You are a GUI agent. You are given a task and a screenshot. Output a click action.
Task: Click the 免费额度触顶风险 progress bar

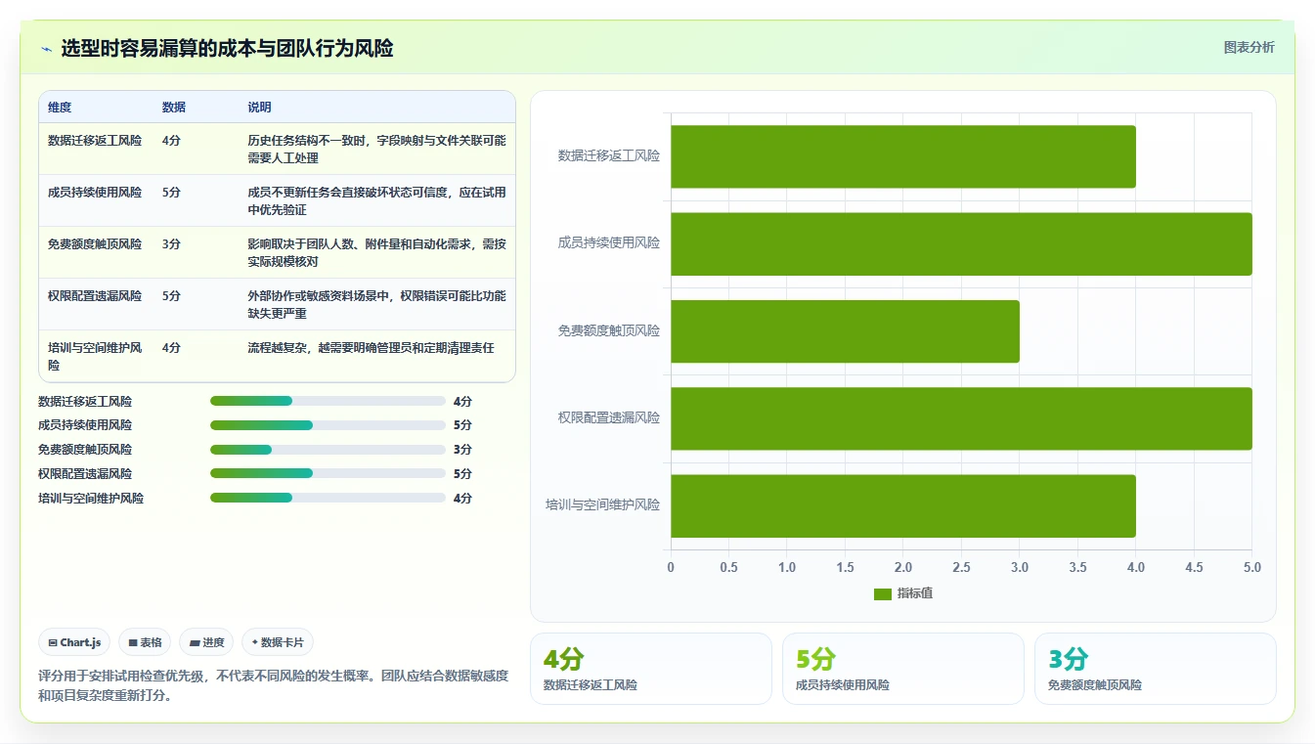(x=328, y=450)
